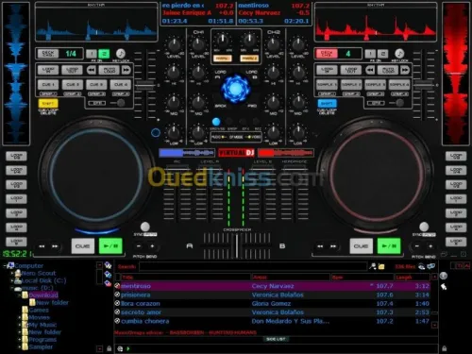This screenshot has height=354, width=472.
Task: Click the search options icon right of search box
Action: point(372,266)
